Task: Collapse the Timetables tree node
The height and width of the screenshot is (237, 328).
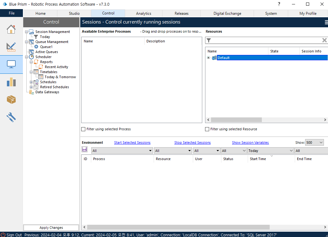Action: [31, 72]
